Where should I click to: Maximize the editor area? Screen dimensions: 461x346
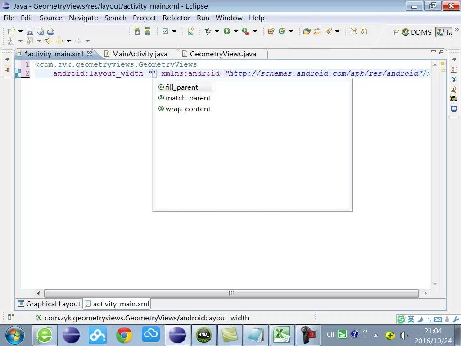(x=441, y=52)
